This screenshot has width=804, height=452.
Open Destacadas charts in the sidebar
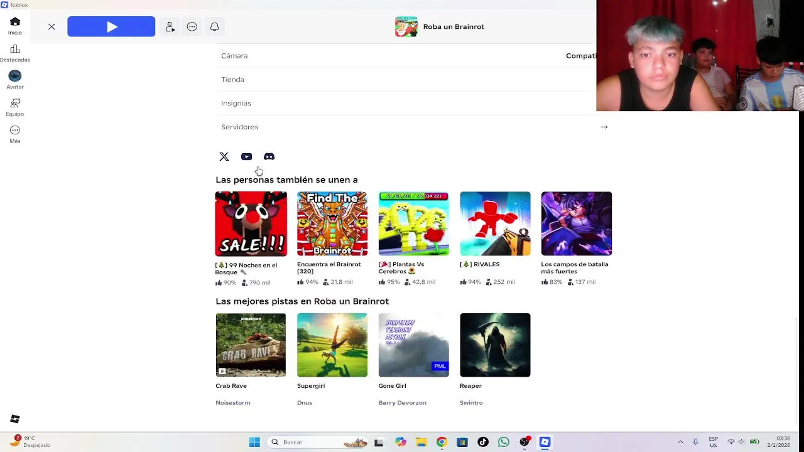click(15, 53)
